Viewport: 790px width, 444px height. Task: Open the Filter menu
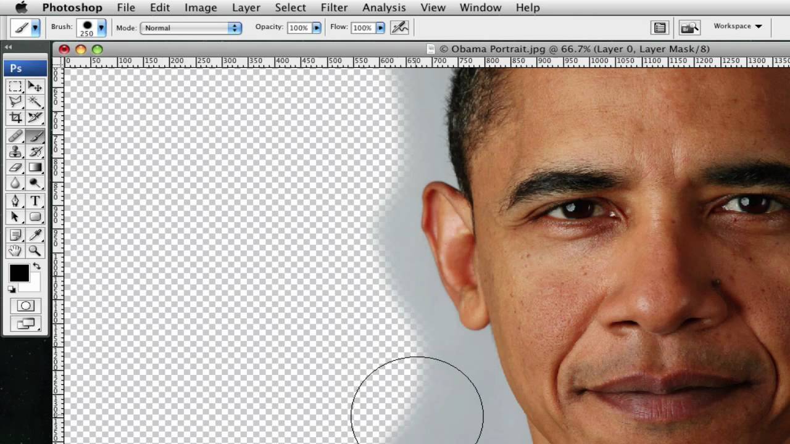click(334, 7)
